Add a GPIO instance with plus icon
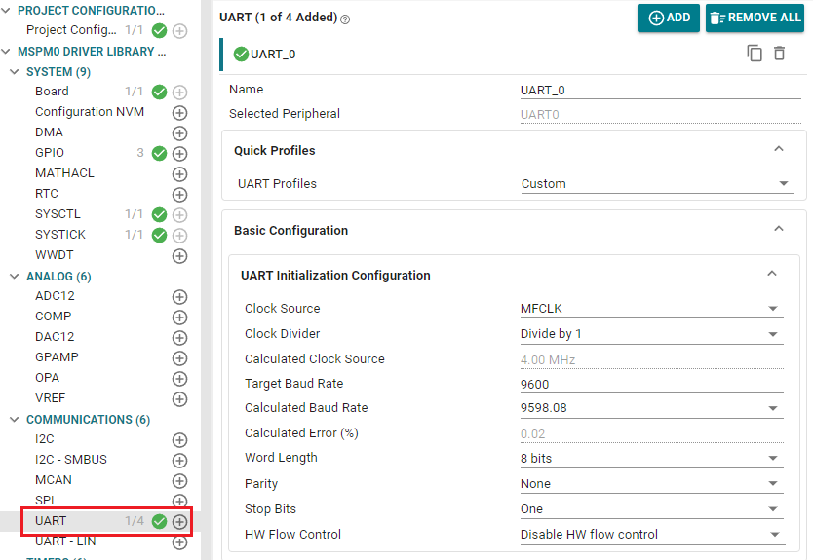The image size is (813, 560). coord(179,153)
